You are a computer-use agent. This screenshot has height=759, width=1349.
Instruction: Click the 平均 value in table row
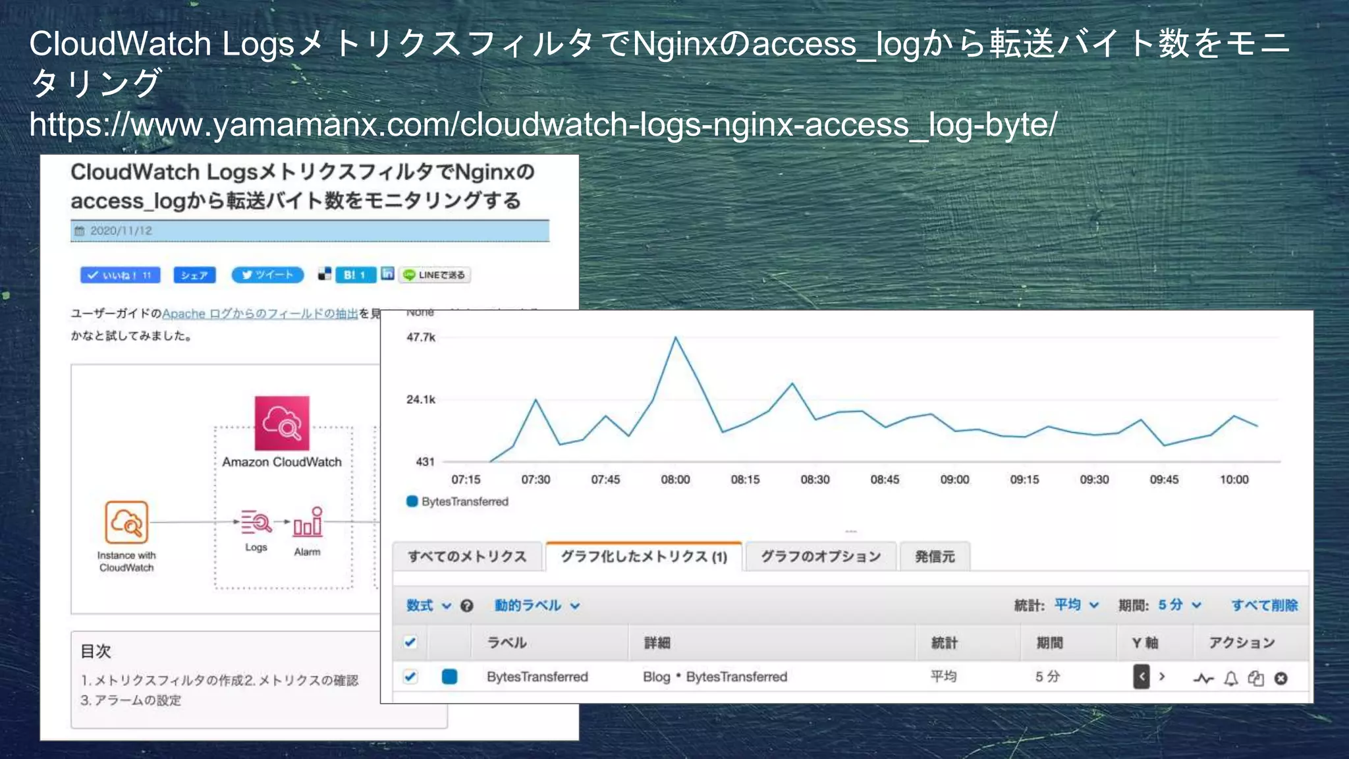click(x=943, y=677)
